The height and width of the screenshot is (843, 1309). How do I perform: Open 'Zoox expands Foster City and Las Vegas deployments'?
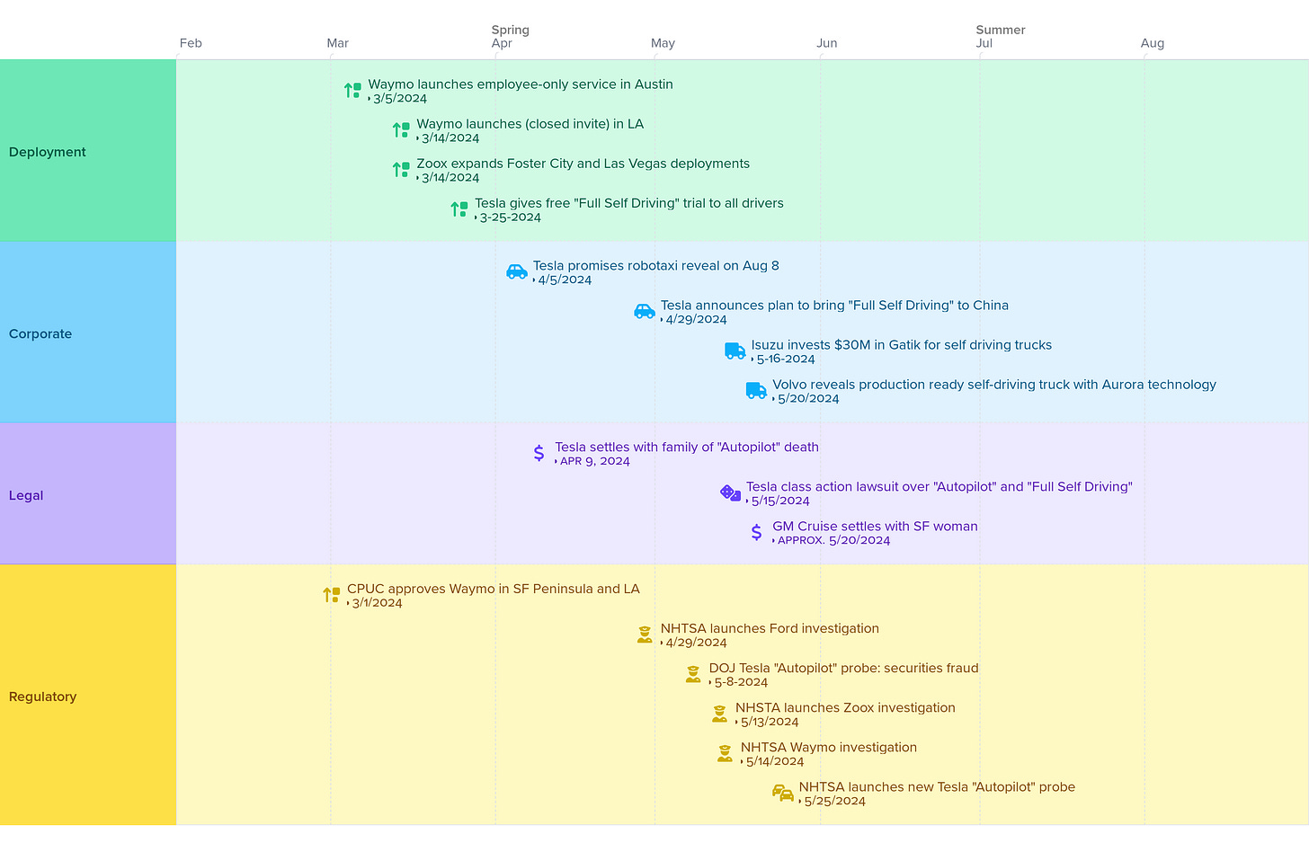(x=583, y=164)
